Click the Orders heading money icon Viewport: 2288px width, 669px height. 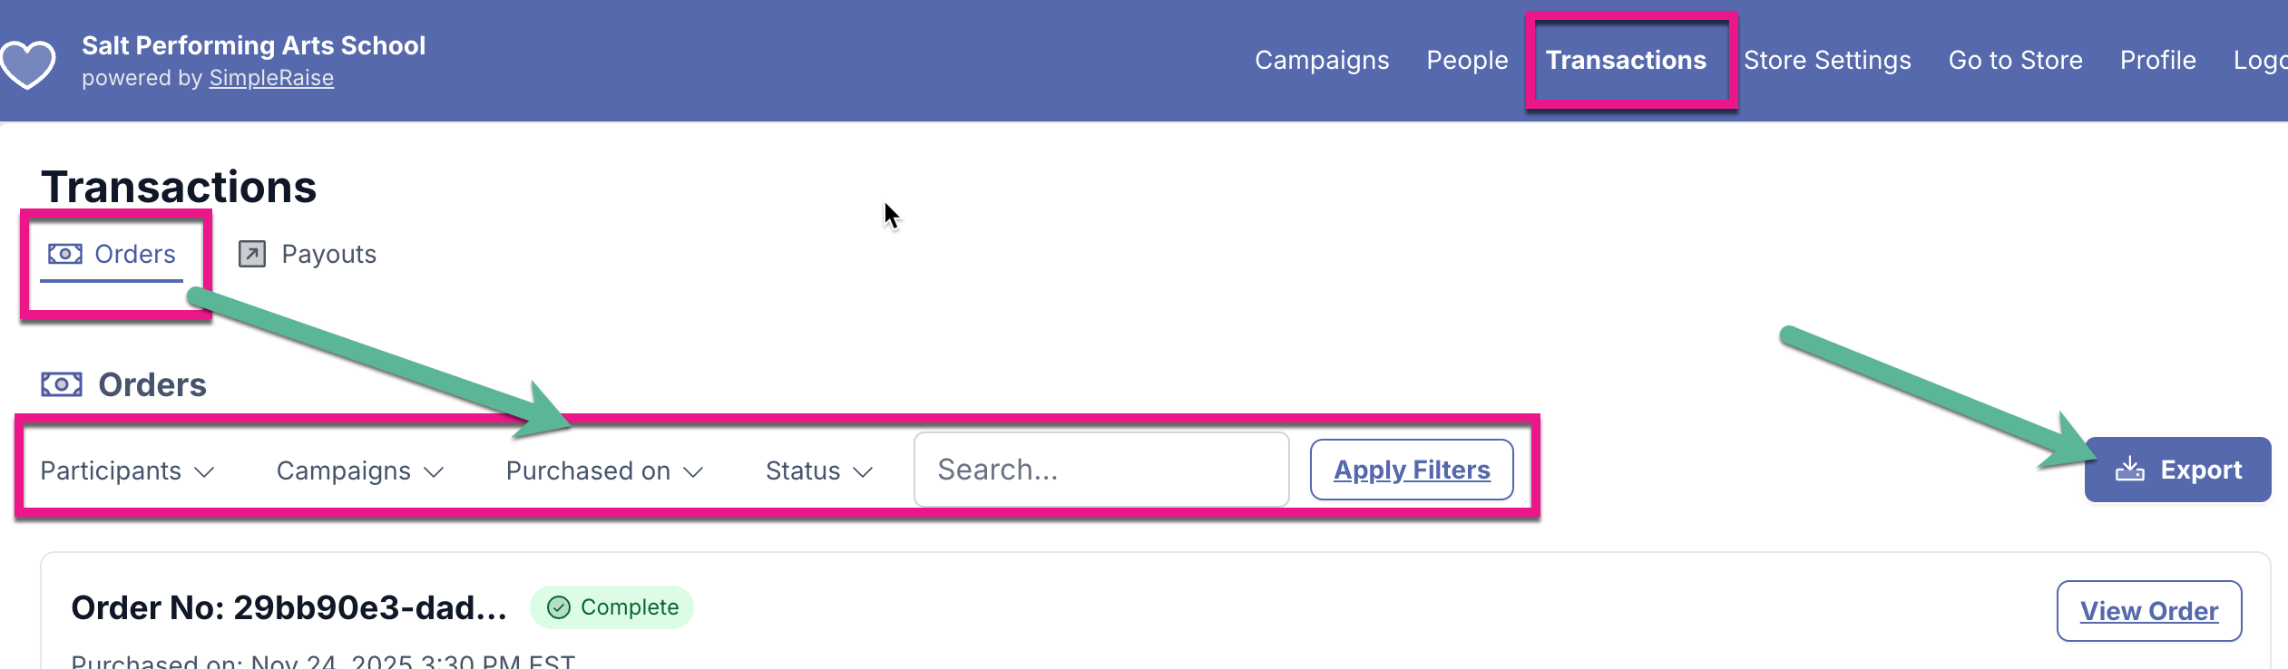click(x=62, y=384)
